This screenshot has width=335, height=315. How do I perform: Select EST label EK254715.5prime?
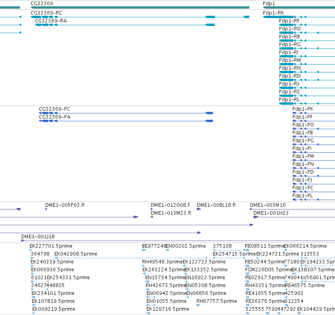coord(234,254)
